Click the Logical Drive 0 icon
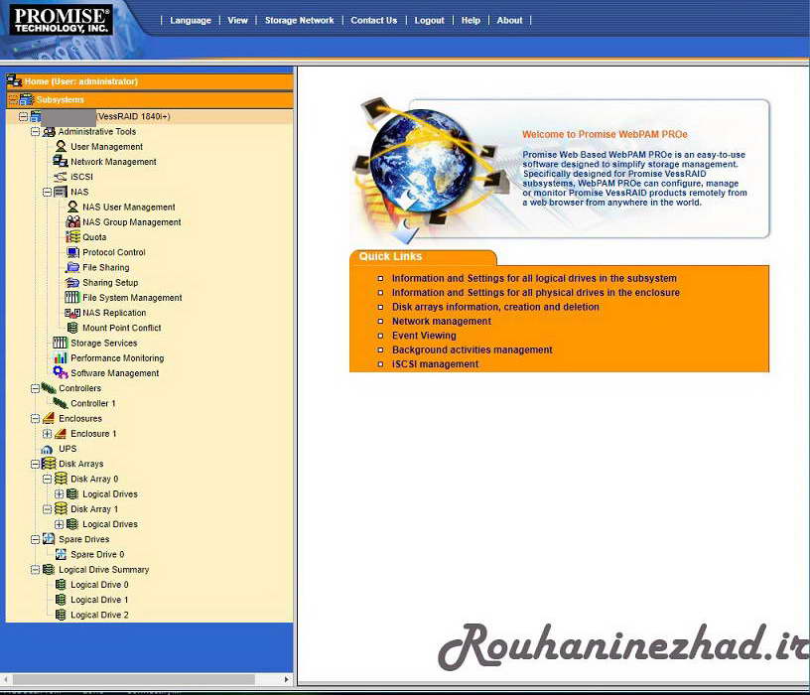810x695 pixels. click(x=61, y=585)
